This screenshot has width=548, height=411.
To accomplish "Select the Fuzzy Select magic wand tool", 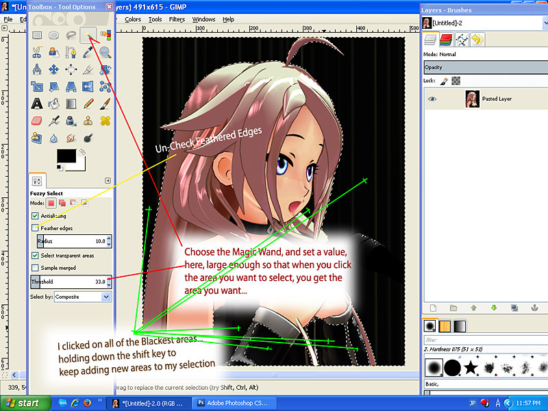I will pyautogui.click(x=87, y=35).
